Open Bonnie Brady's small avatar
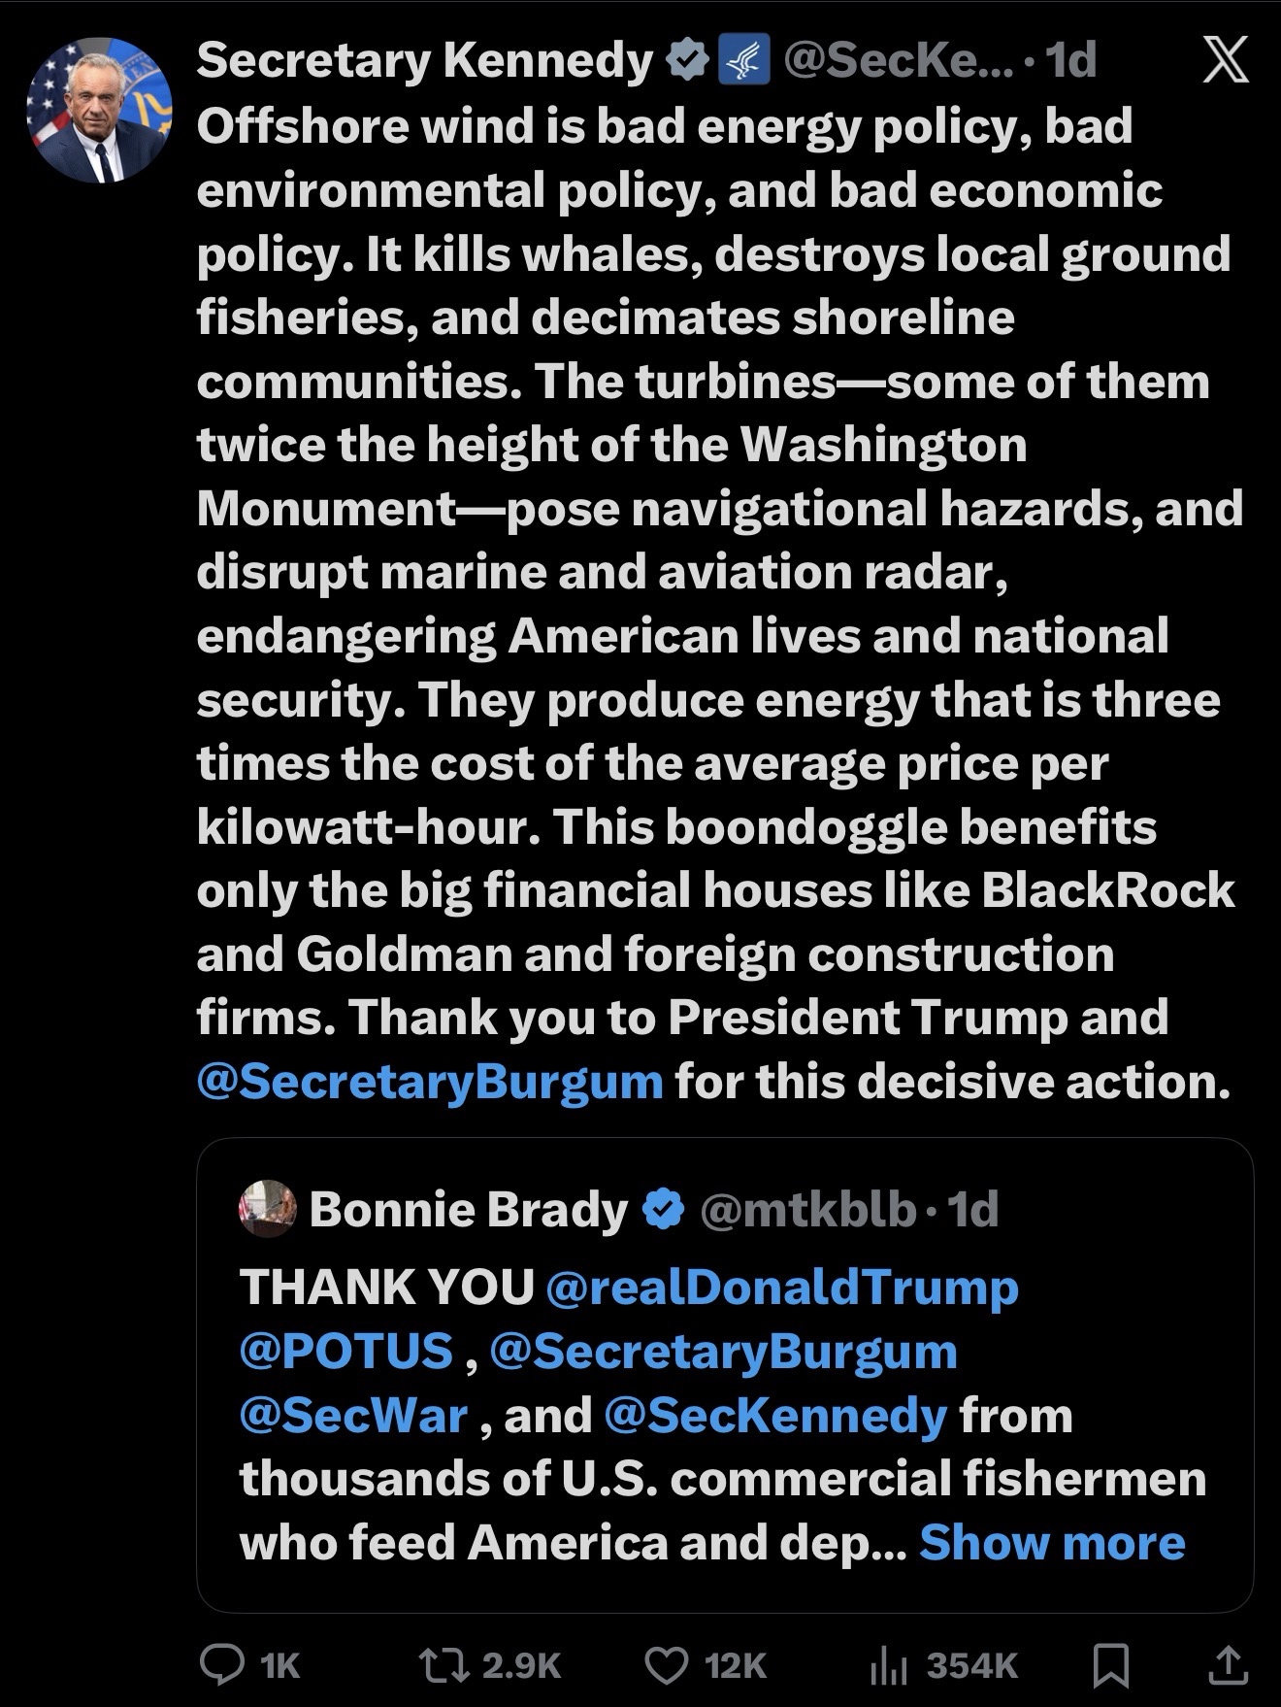The height and width of the screenshot is (1707, 1281). pyautogui.click(x=267, y=1209)
